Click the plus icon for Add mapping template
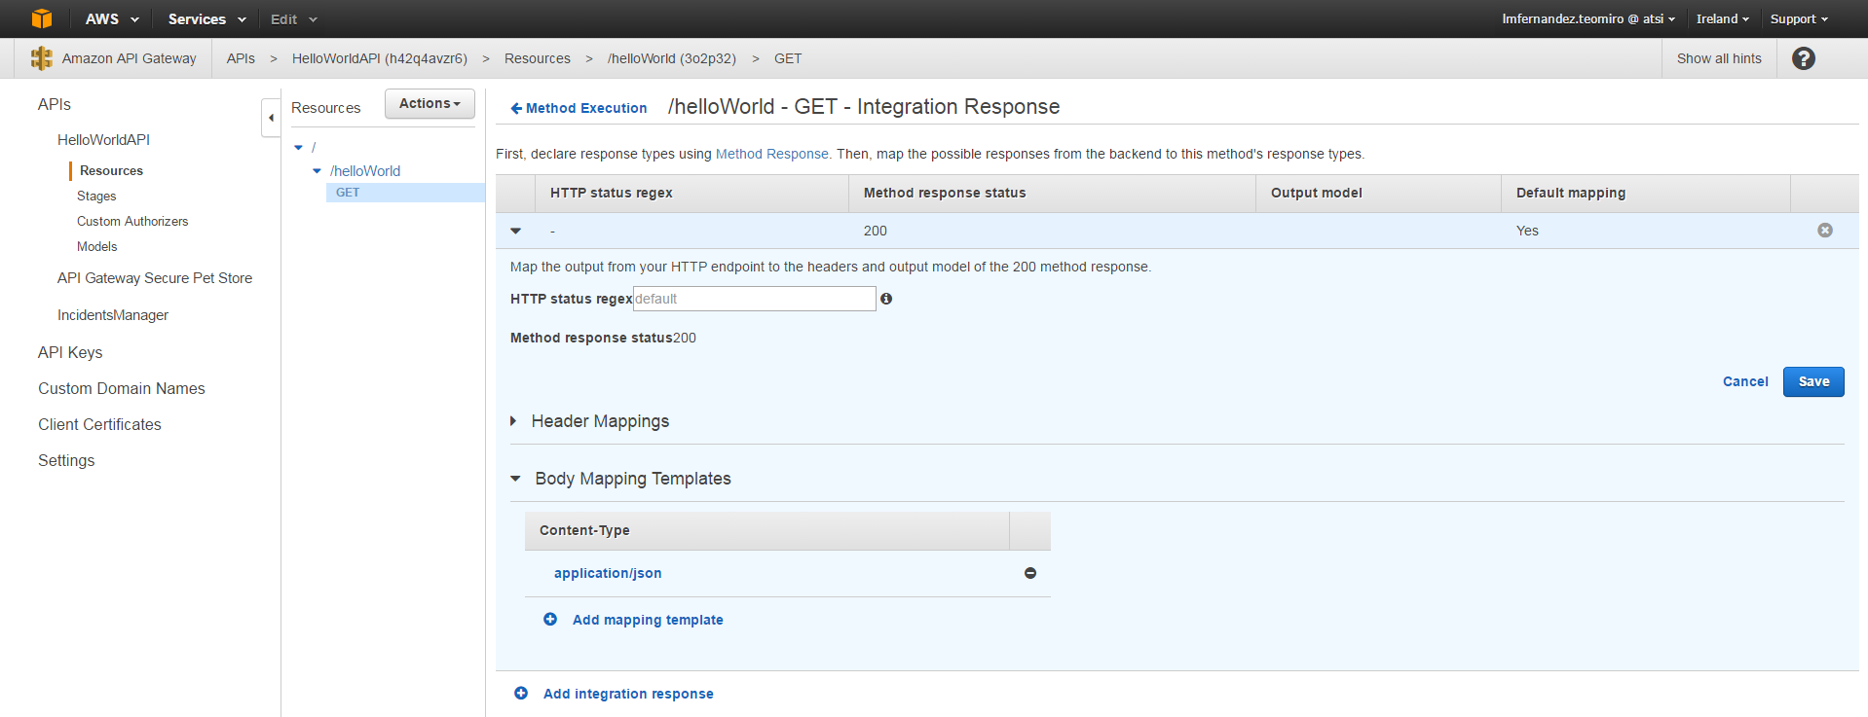The image size is (1868, 717). tap(550, 620)
